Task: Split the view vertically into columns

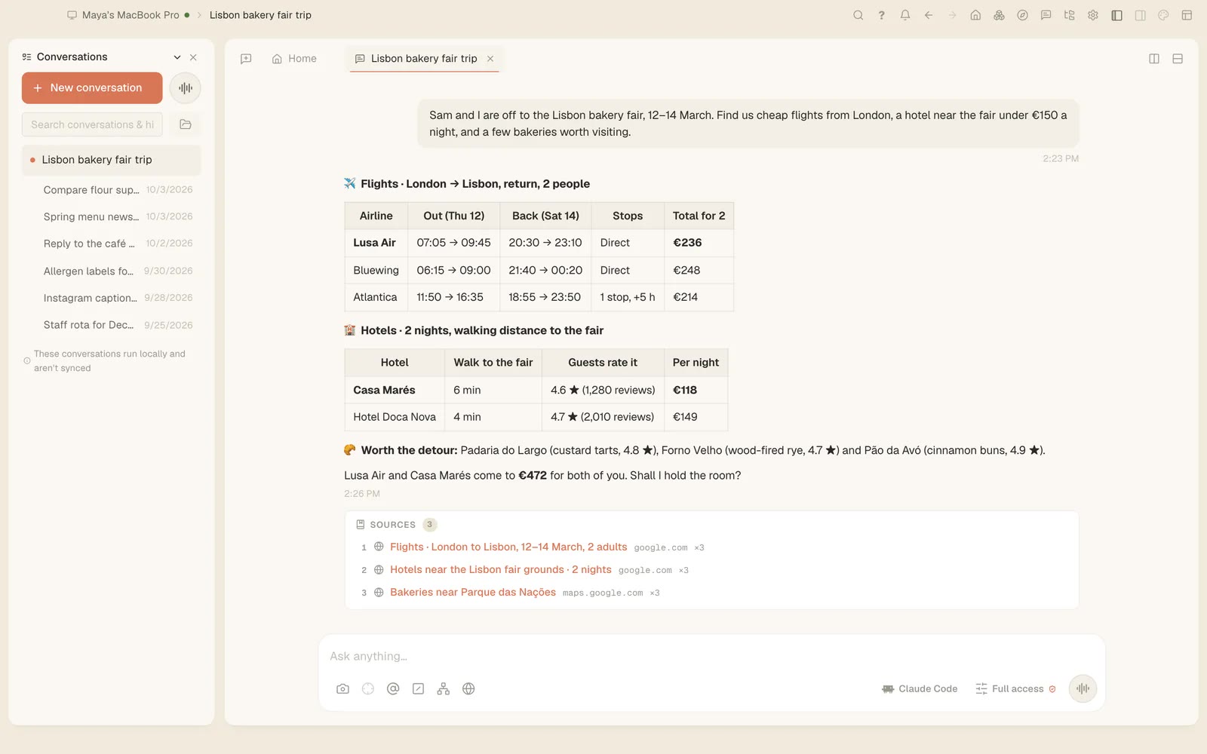Action: pos(1154,59)
